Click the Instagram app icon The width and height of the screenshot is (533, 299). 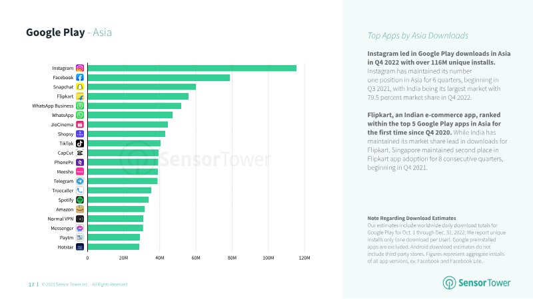(x=80, y=68)
